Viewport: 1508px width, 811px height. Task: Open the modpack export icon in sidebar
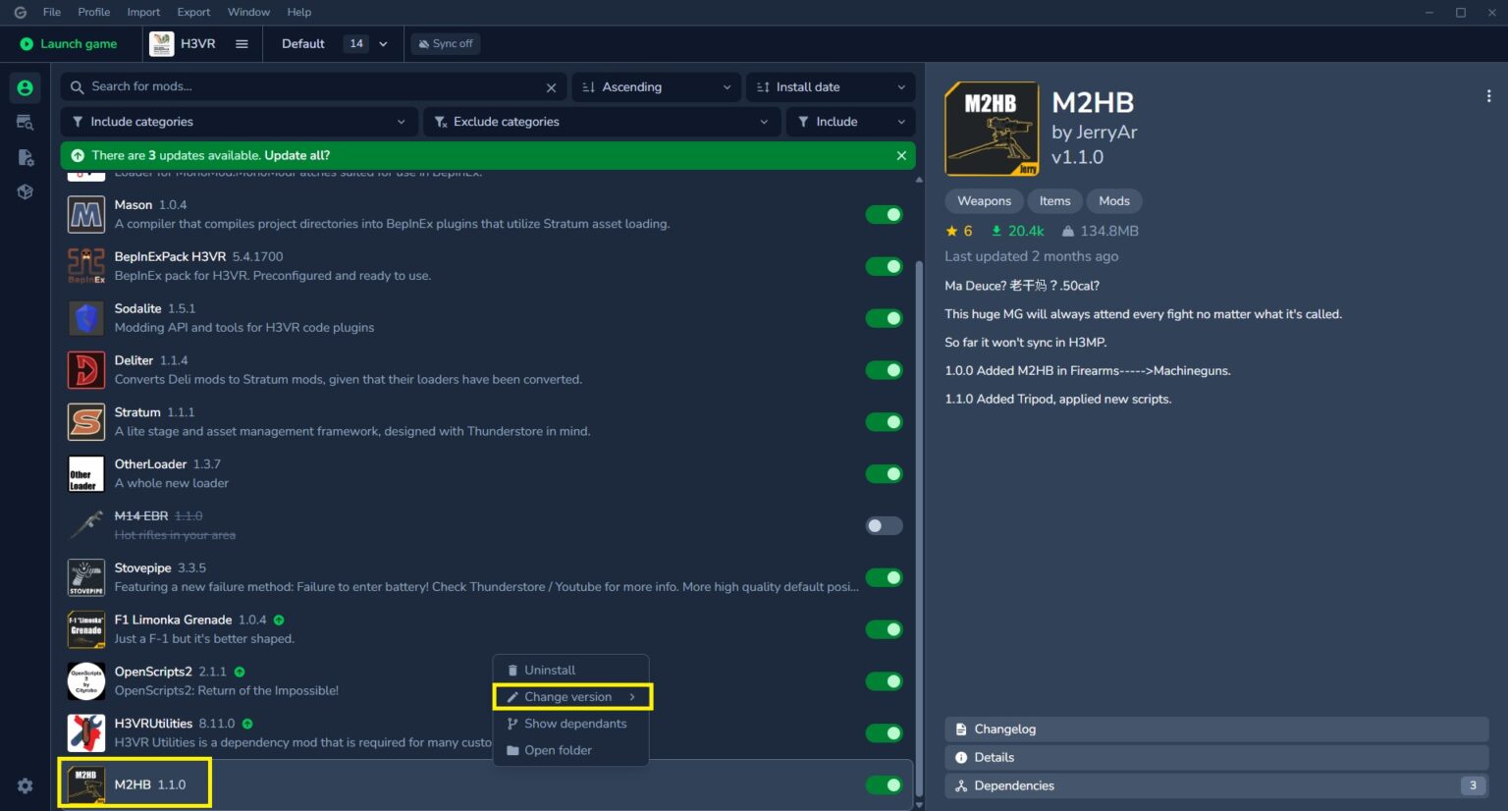[x=25, y=191]
